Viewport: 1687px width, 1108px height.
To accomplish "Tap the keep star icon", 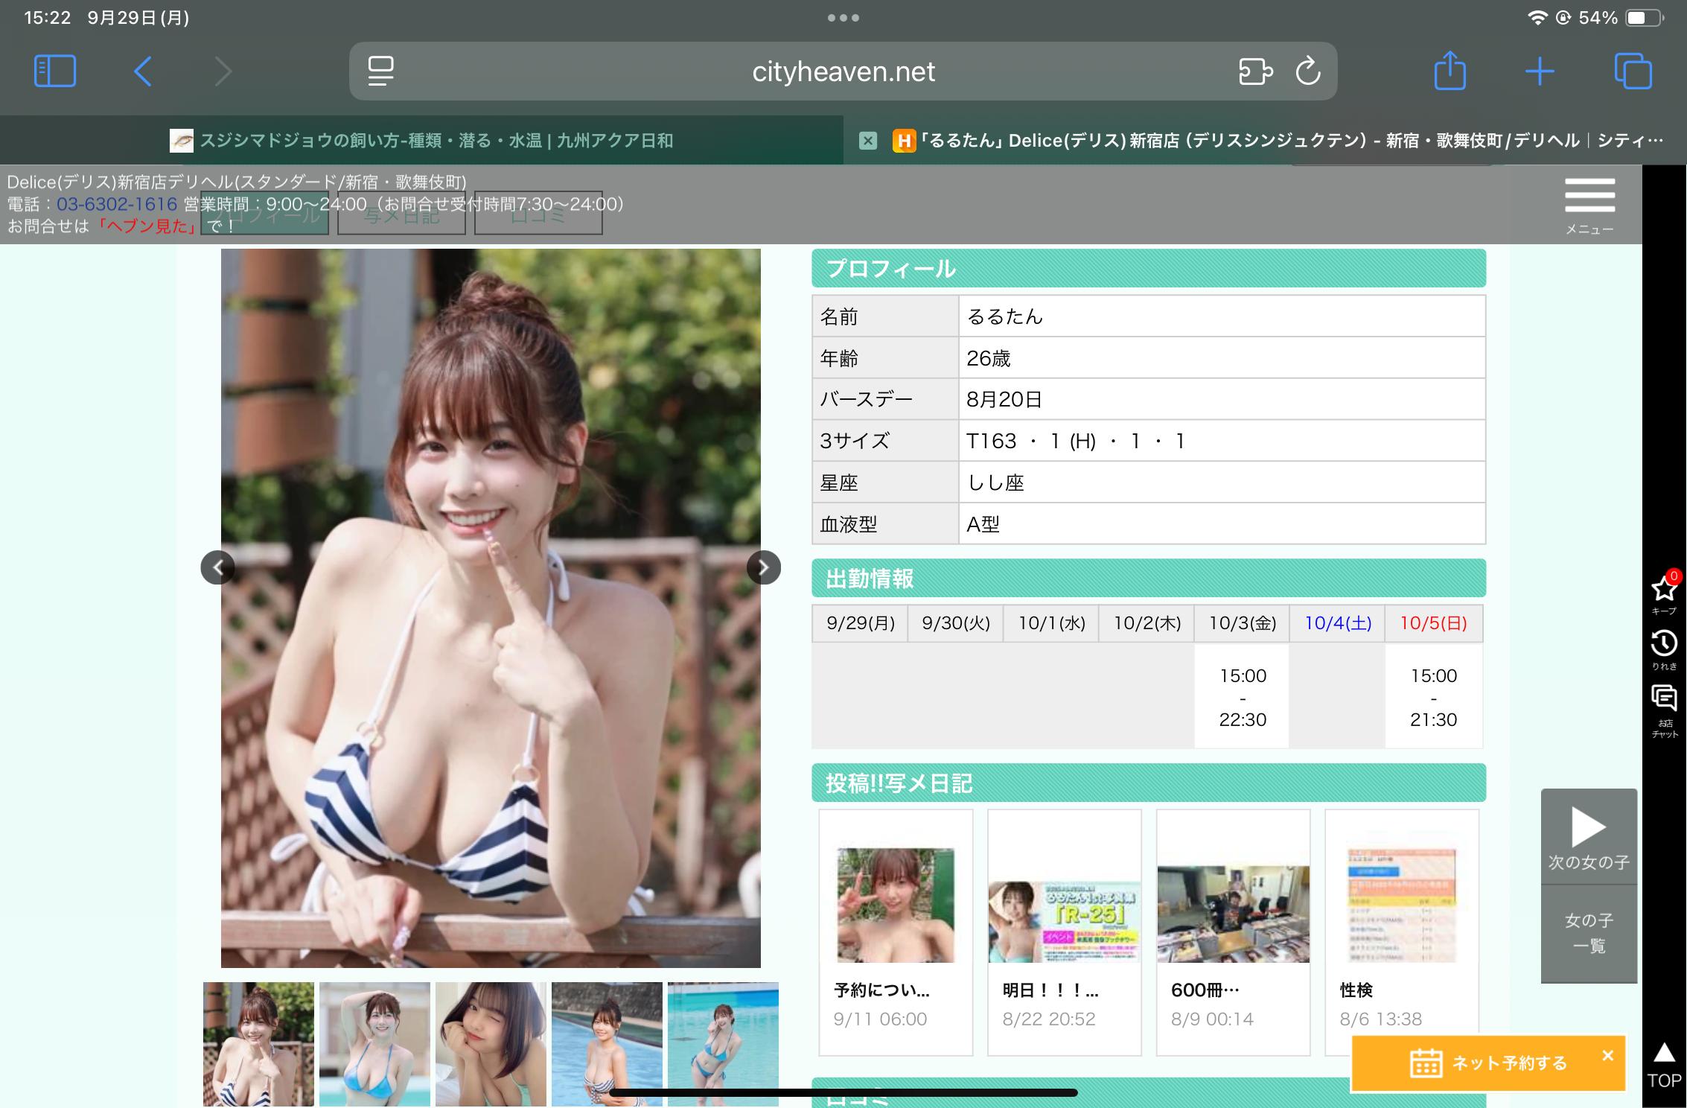I will pyautogui.click(x=1664, y=590).
